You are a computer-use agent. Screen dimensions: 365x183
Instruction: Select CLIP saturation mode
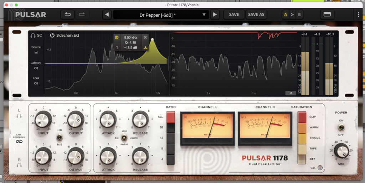(302, 117)
